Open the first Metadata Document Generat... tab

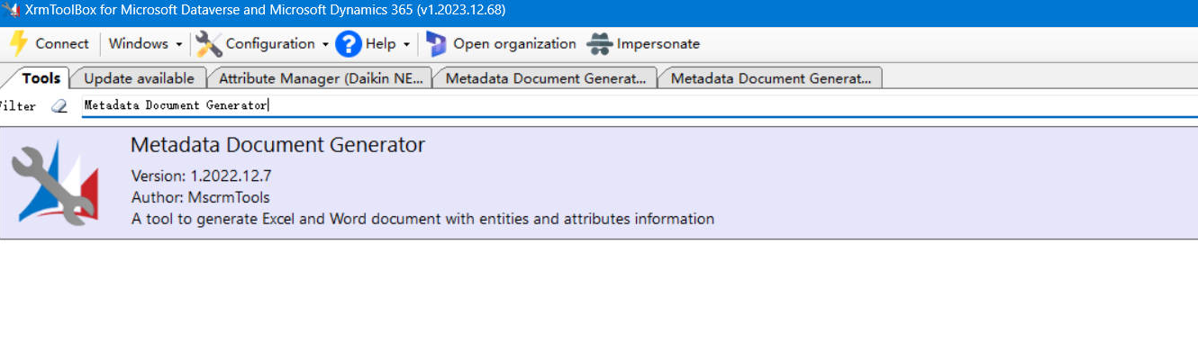(545, 78)
